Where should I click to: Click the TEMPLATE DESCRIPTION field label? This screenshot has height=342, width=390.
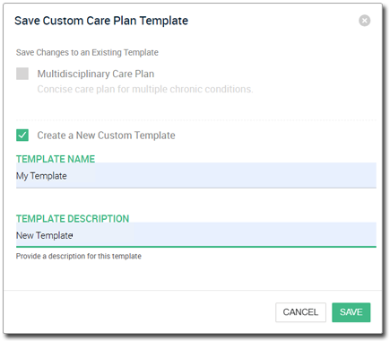click(73, 218)
